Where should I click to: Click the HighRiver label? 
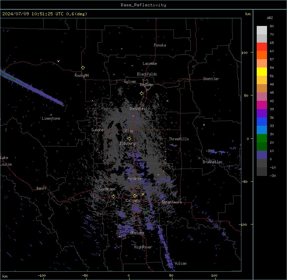tap(143, 247)
